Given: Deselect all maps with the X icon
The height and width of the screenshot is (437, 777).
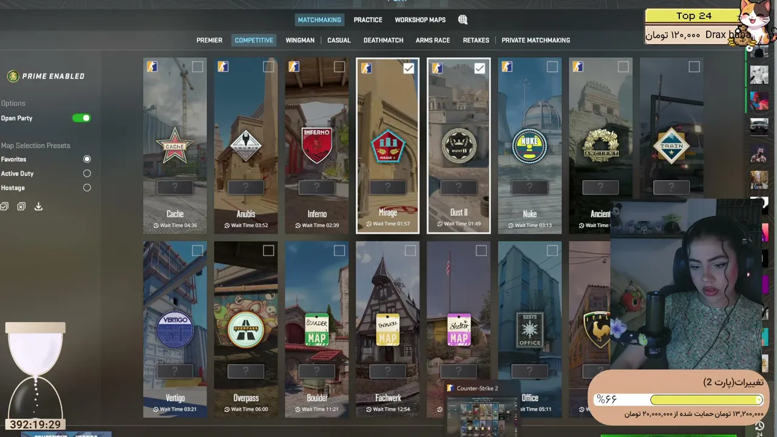Looking at the screenshot, I should [x=21, y=206].
